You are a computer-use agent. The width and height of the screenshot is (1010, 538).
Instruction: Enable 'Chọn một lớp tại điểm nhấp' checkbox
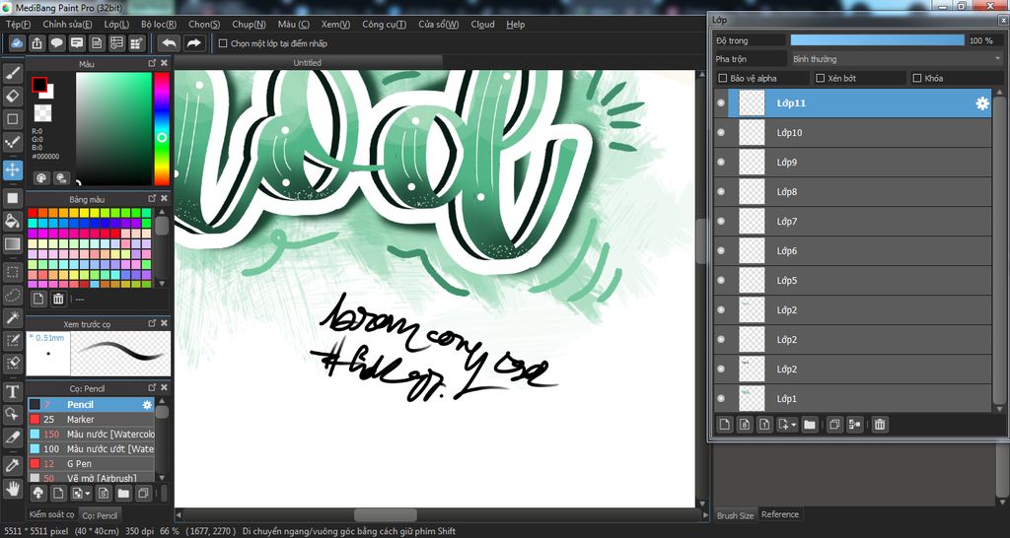tap(223, 43)
